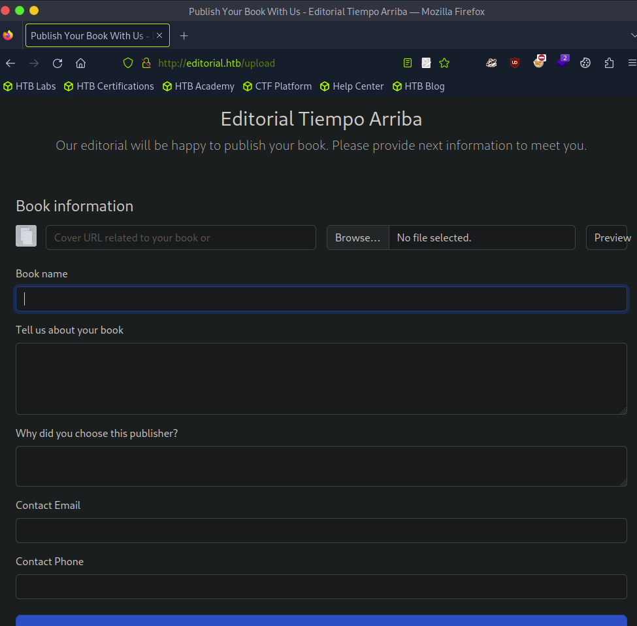This screenshot has height=626, width=637.
Task: Reload the page with the refresh icon
Action: point(57,63)
